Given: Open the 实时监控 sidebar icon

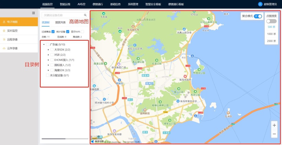Looking at the screenshot, I should pyautogui.click(x=4, y=31).
